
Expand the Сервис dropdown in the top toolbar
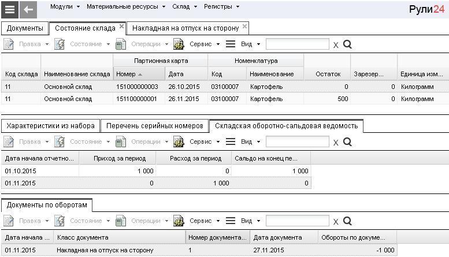coord(218,44)
